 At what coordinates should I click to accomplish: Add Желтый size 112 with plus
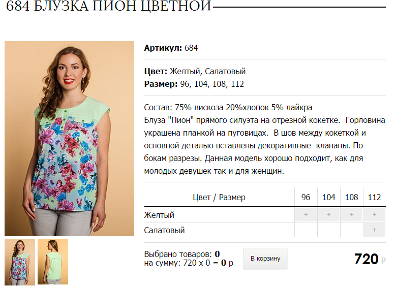pyautogui.click(x=374, y=215)
